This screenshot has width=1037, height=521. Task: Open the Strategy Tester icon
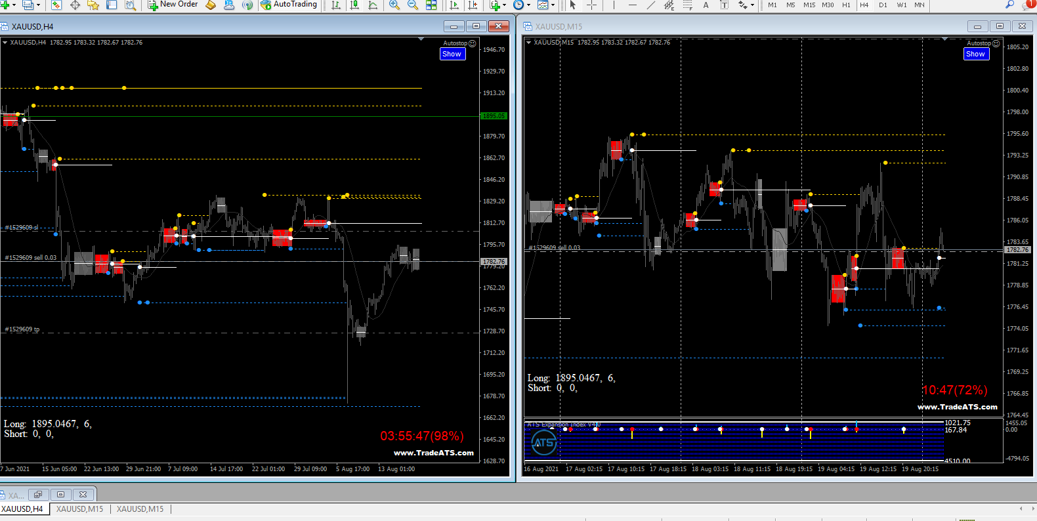(x=130, y=5)
